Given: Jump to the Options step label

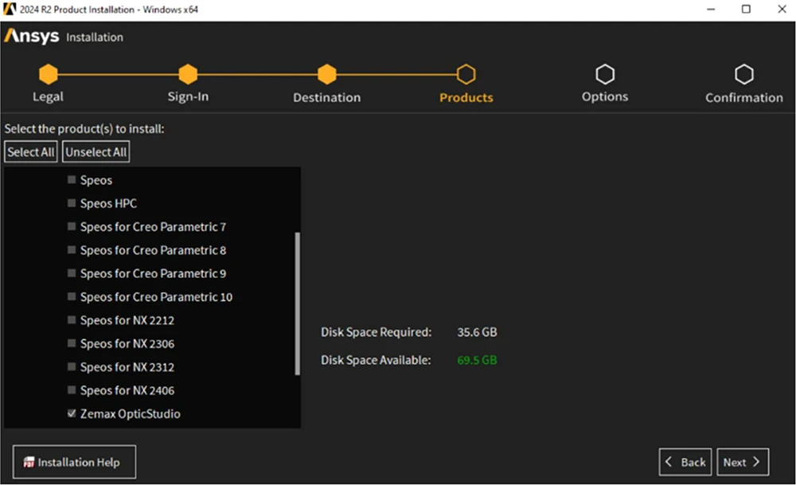Looking at the screenshot, I should point(605,96).
